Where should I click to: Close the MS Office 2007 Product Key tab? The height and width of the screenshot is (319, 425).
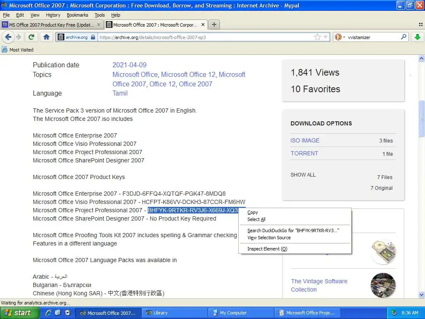[99, 25]
